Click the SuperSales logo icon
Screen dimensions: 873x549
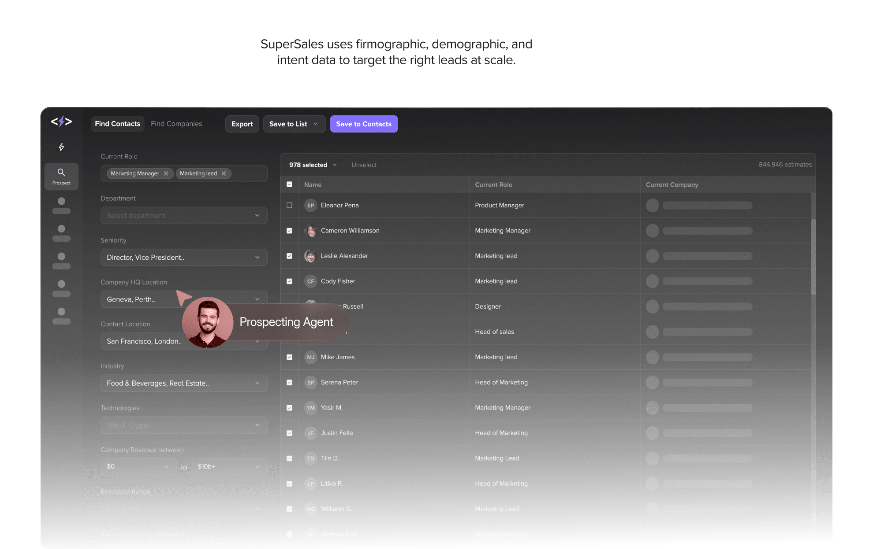[61, 121]
